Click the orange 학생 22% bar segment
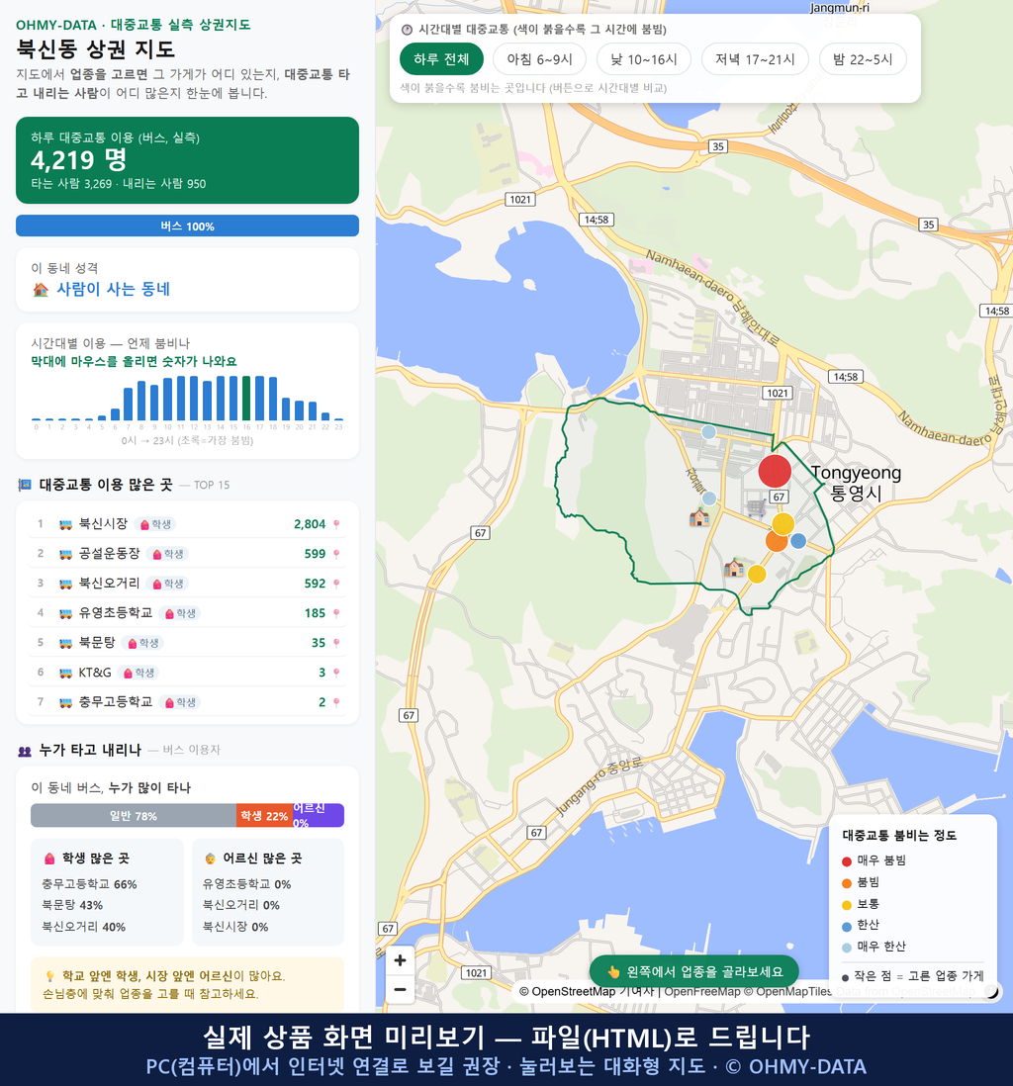This screenshot has height=1086, width=1013. [x=264, y=816]
